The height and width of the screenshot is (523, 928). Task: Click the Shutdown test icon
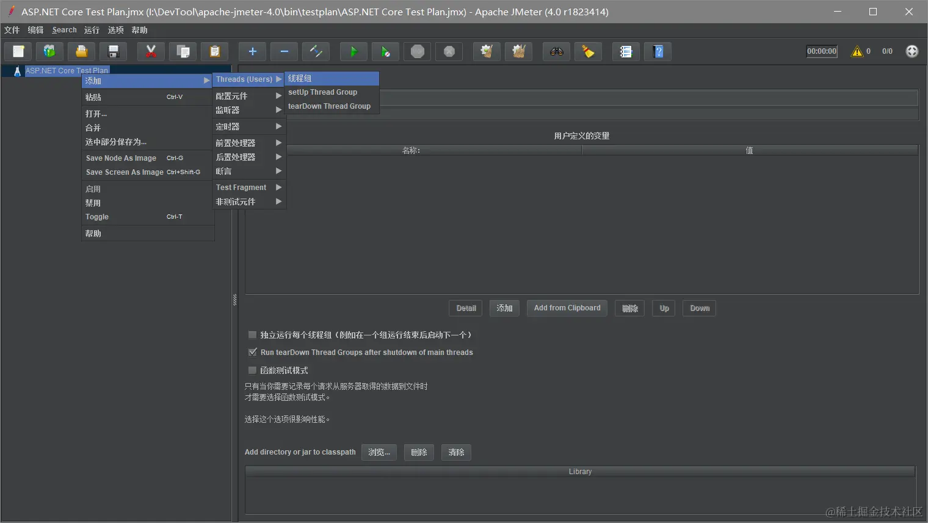[449, 52]
